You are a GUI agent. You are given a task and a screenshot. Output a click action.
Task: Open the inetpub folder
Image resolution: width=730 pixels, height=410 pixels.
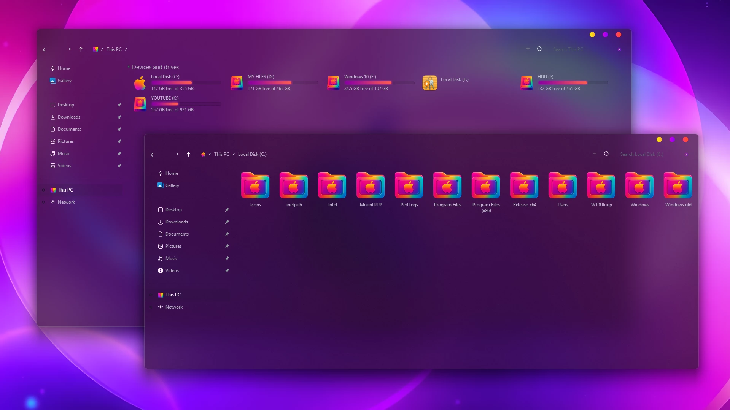click(294, 190)
